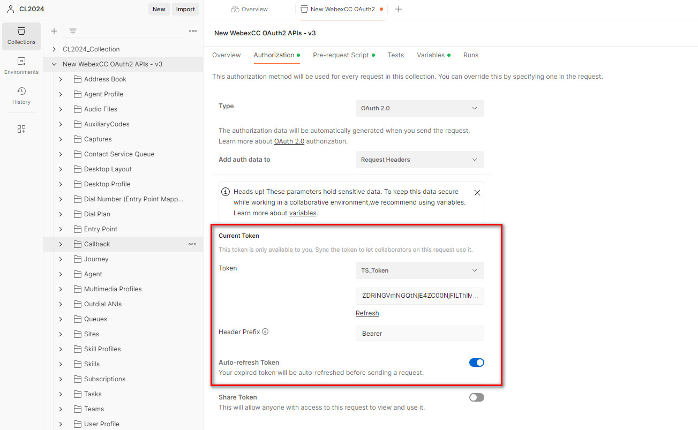Expand the Multimedia Profiles folder chevron
Screen dimensions: 698x430
pyautogui.click(x=61, y=289)
